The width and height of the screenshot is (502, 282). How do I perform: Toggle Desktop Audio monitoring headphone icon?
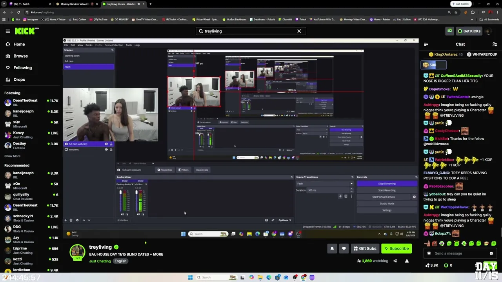pos(127,214)
